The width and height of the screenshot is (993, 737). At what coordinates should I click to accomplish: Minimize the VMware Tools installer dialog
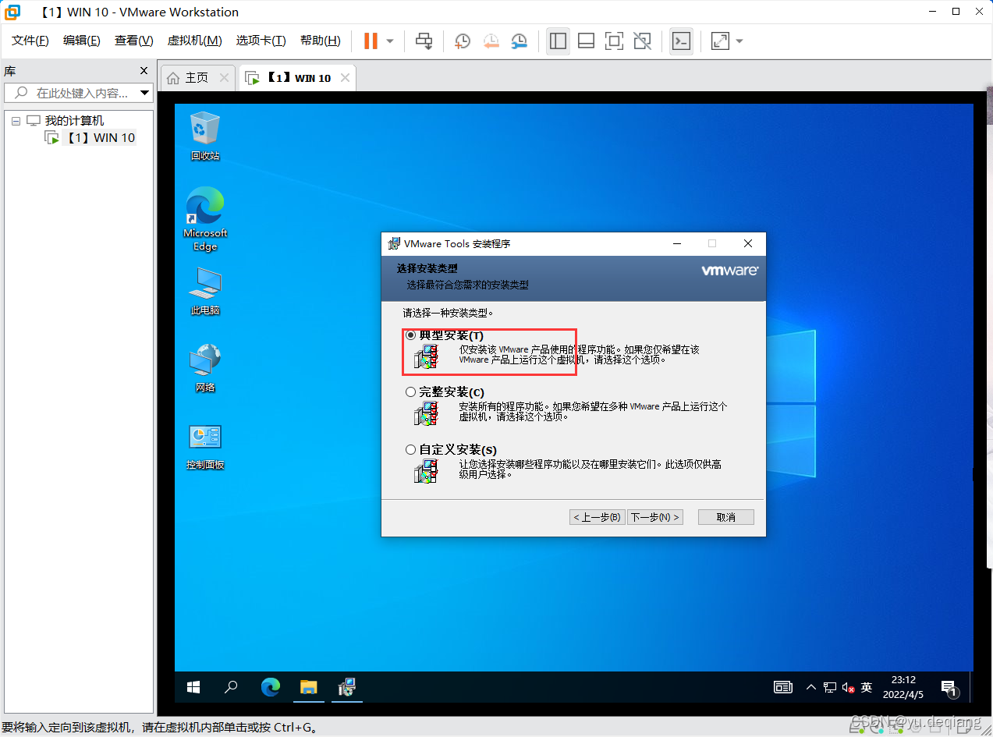[676, 243]
